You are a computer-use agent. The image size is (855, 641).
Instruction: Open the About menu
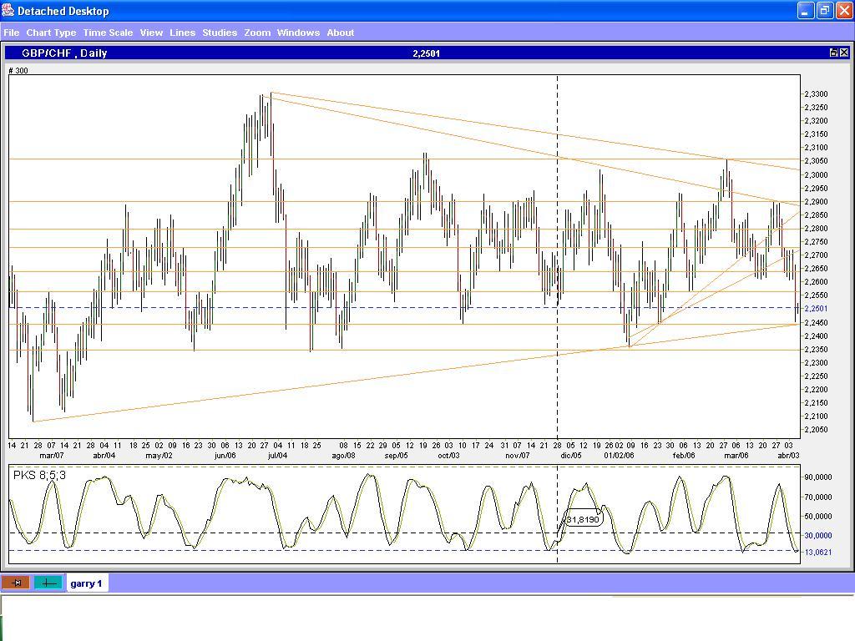pos(341,33)
